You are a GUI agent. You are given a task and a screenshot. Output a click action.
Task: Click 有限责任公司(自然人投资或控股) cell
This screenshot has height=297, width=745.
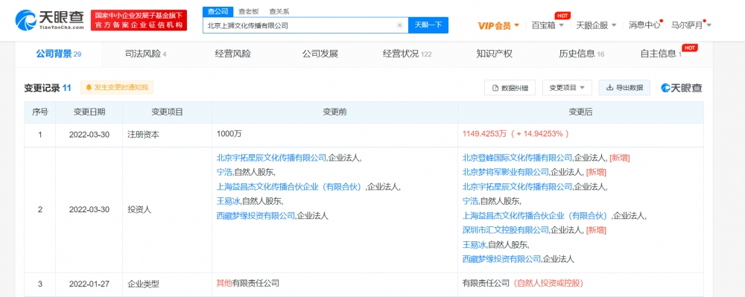point(580,284)
